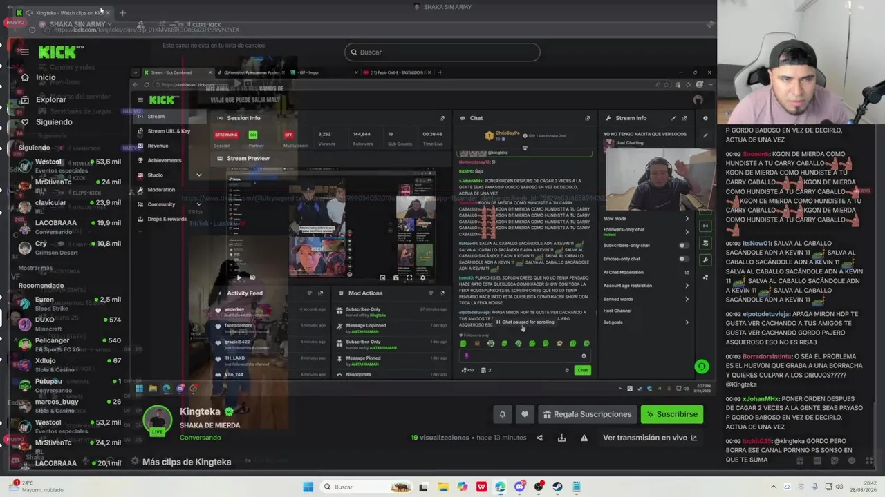Click Mostrar más under followed channels

click(35, 268)
